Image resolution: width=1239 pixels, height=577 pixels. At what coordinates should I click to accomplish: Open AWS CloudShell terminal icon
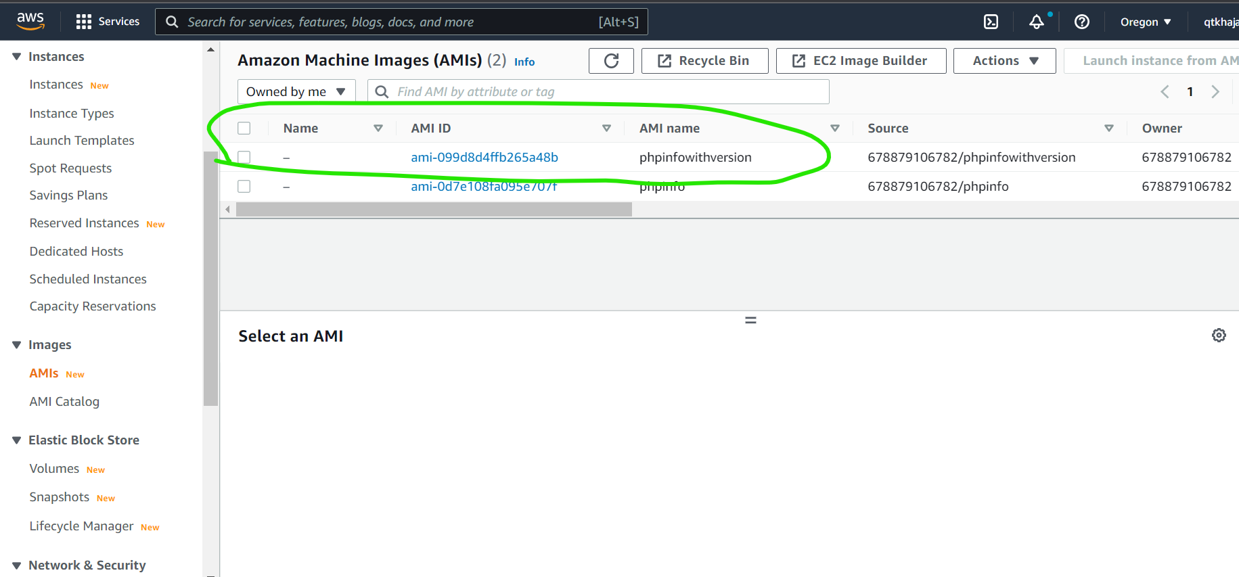point(991,22)
